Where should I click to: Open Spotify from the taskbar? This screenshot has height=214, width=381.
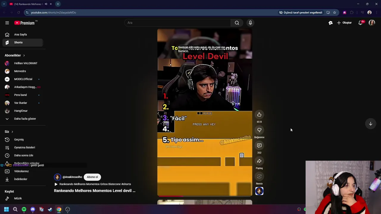(24, 209)
